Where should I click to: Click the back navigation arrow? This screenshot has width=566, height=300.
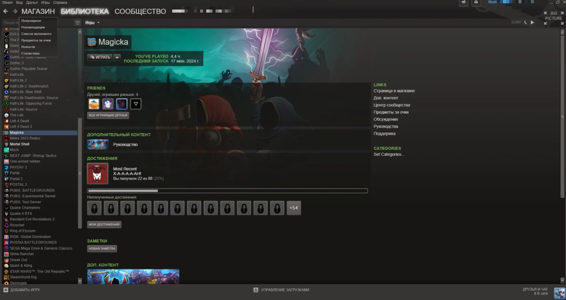pos(5,11)
